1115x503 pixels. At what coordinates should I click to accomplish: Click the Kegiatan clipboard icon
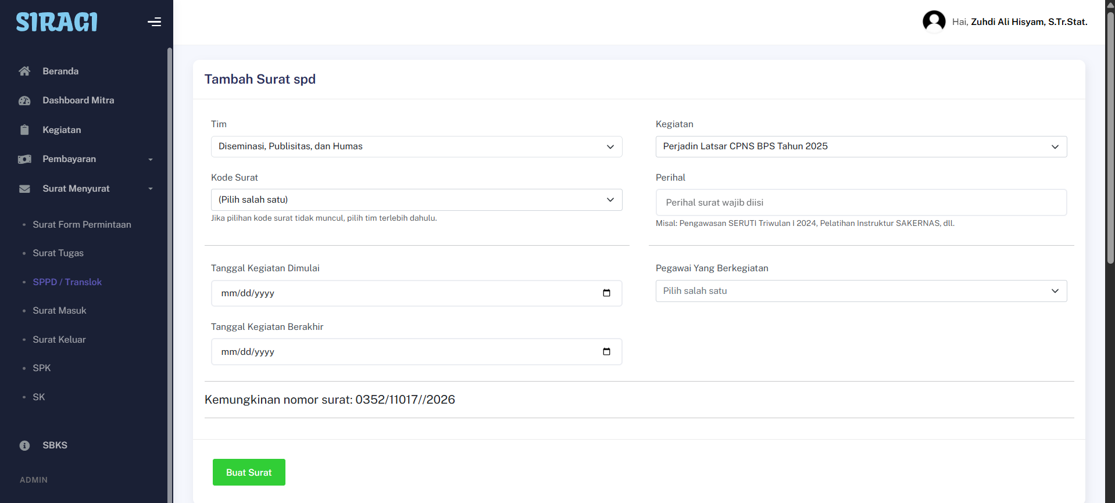click(x=24, y=130)
